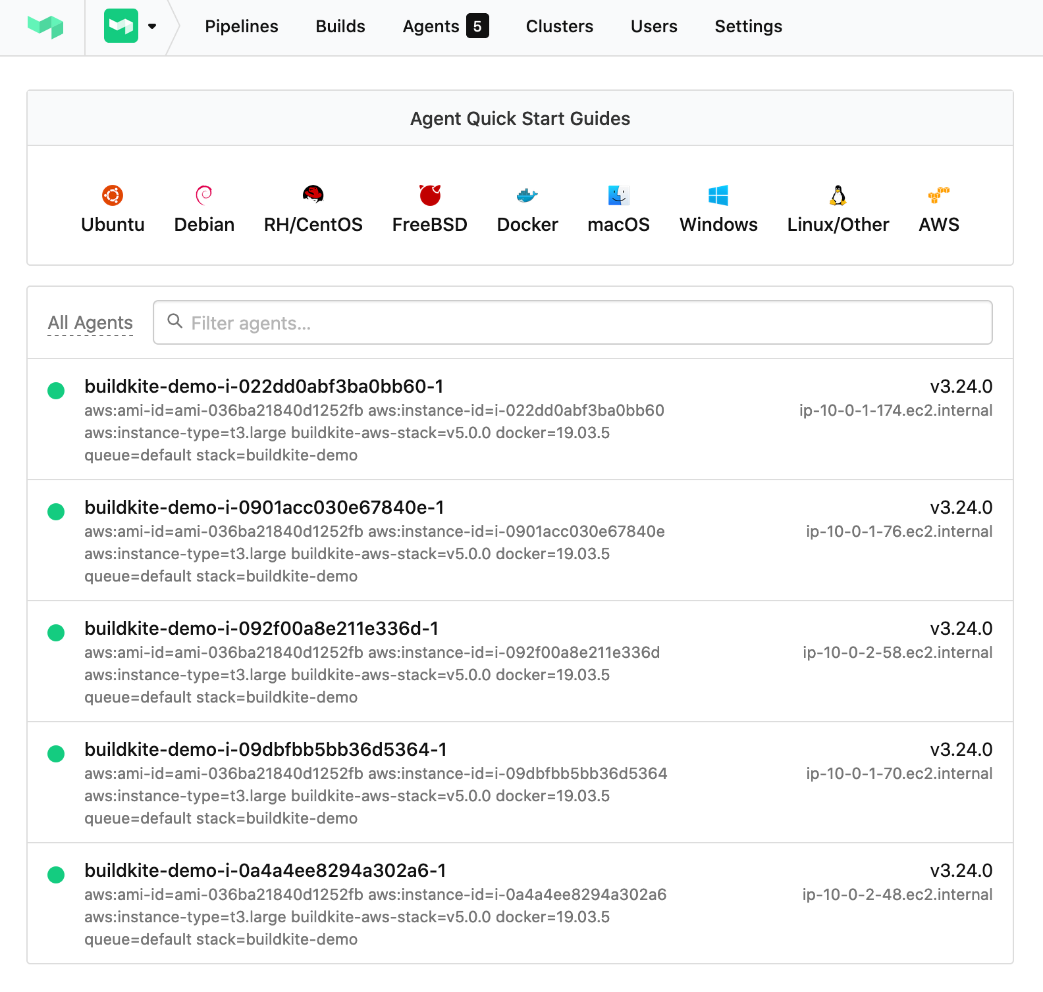Click green status dot for agent 09dbfbb5bb36d5364
1043x992 pixels.
tap(56, 754)
